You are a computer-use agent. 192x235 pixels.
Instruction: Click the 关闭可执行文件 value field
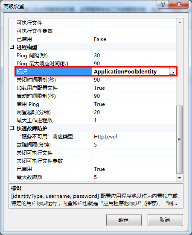pyautogui.click(x=134, y=153)
